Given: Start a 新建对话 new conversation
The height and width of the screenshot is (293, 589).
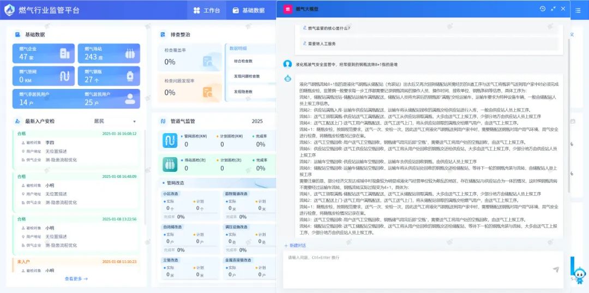Looking at the screenshot, I should [x=295, y=246].
